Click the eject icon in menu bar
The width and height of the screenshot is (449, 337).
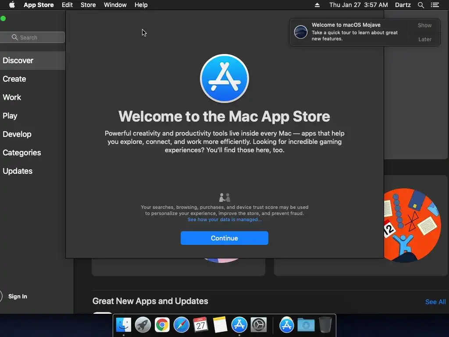click(317, 5)
